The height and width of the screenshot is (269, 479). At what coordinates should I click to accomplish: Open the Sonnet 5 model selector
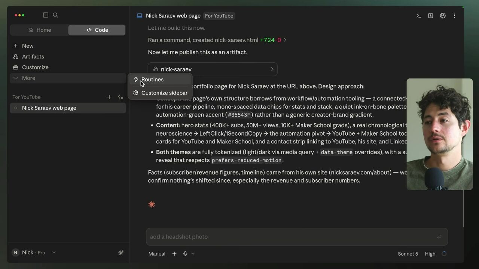tap(408, 254)
